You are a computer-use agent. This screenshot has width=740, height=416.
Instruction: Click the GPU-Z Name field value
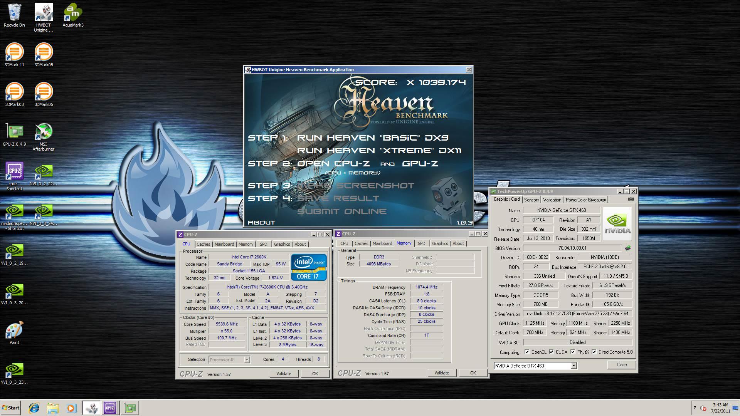[x=561, y=210]
